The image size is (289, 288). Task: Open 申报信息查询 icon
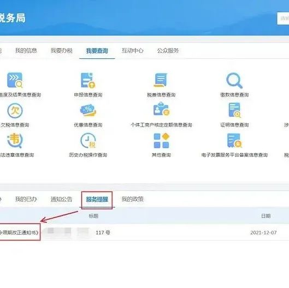point(88,80)
